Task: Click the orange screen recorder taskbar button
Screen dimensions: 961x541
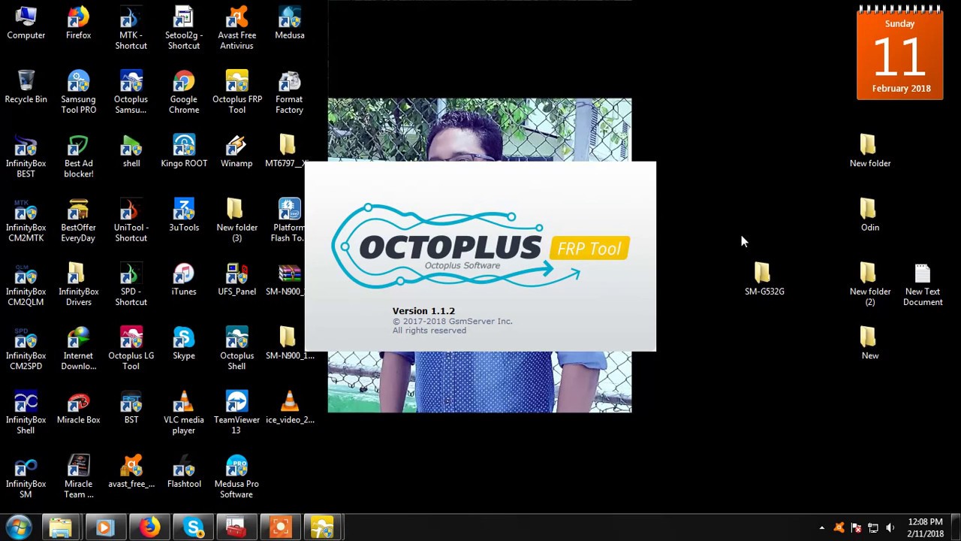Action: (x=281, y=527)
